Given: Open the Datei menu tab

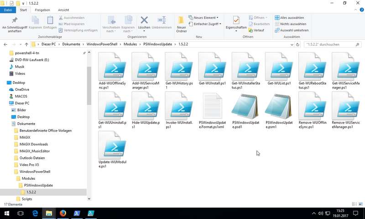Looking at the screenshot, I should coord(8,10).
